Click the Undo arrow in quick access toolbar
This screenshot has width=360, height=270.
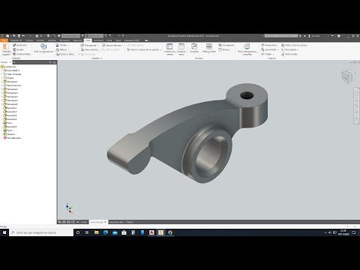[x=23, y=36]
